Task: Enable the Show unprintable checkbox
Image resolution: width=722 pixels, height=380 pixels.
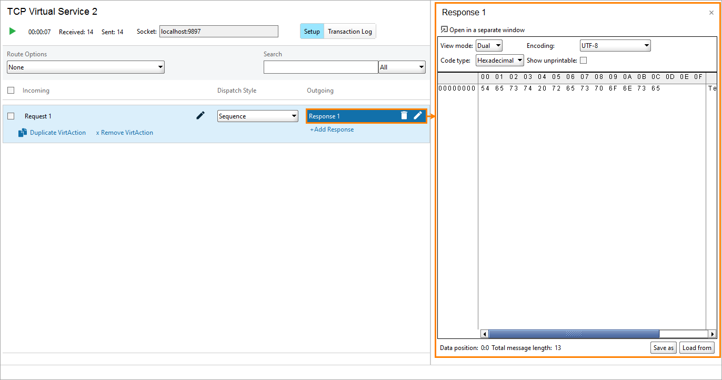Action: point(584,60)
